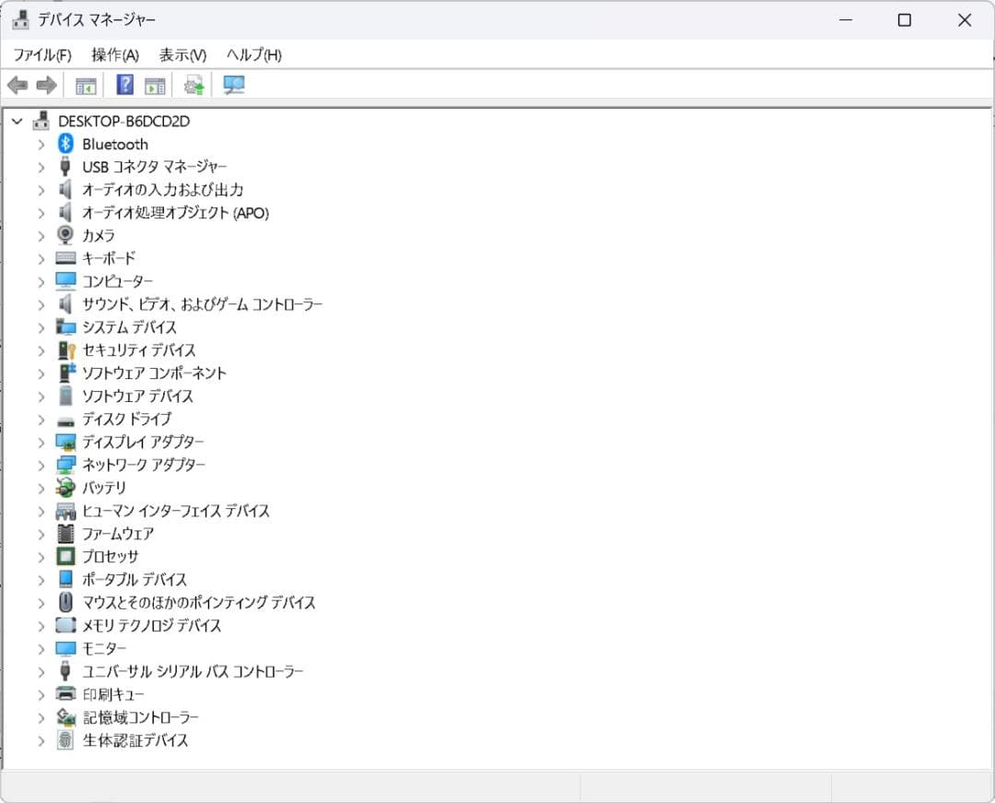The height and width of the screenshot is (803, 995).
Task: Click the カメラ category camera icon
Action: point(64,235)
